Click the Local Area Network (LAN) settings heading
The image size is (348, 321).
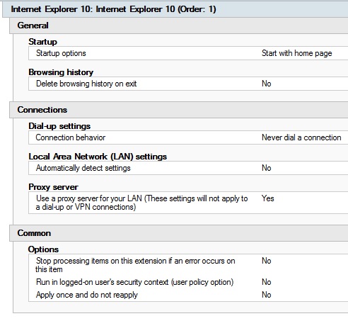click(98, 157)
